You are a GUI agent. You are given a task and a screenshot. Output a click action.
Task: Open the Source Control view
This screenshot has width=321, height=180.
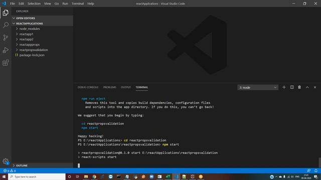tap(6, 37)
